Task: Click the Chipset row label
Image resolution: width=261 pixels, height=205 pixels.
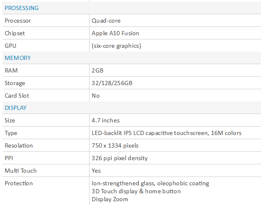Action: [x=15, y=33]
